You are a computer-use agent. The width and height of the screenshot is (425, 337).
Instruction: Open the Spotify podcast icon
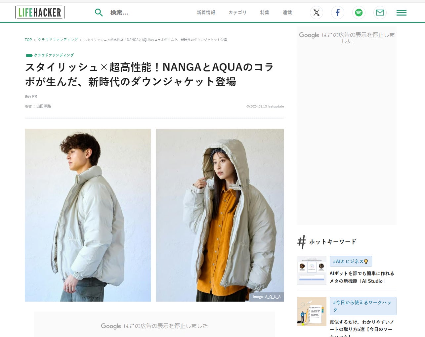click(359, 13)
